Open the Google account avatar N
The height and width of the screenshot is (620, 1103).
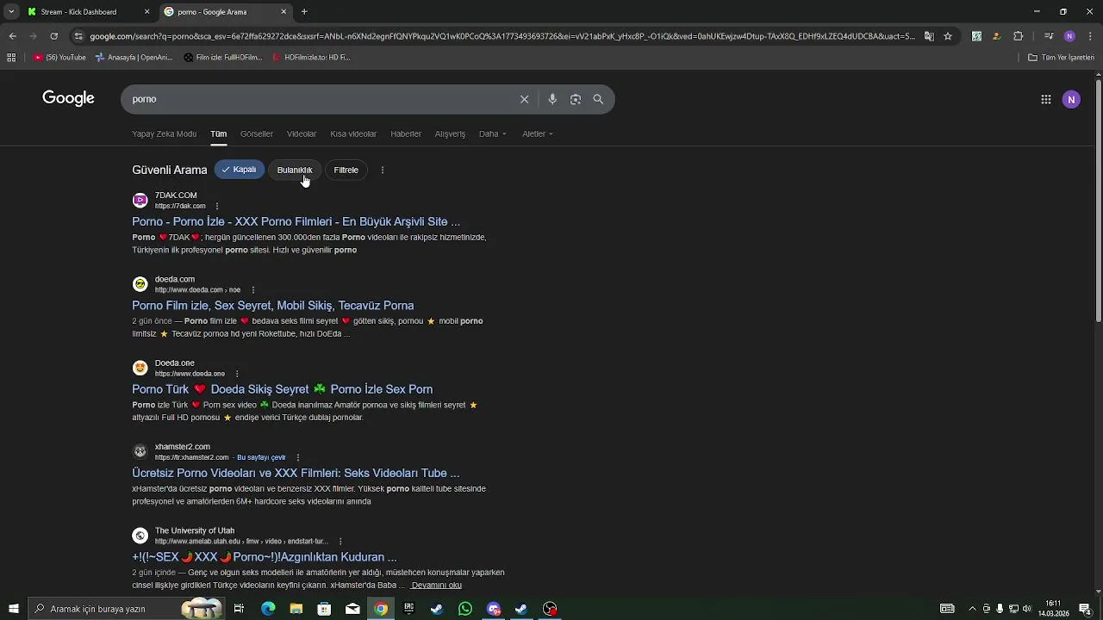1071,99
